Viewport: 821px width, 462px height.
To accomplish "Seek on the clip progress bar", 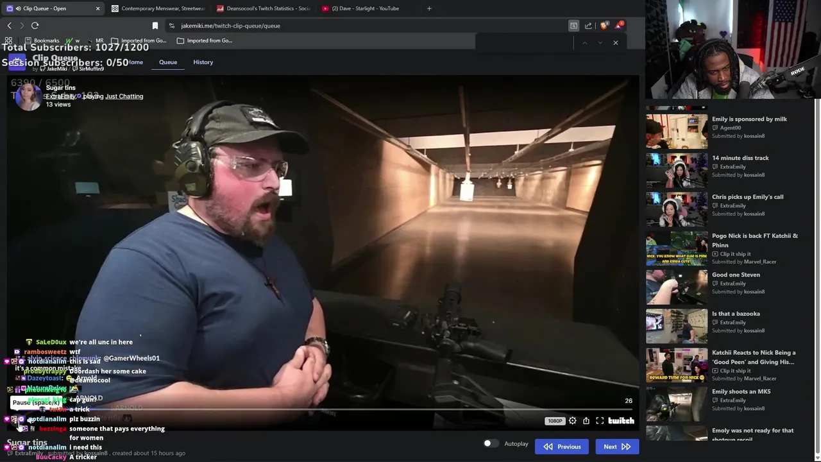I will point(324,409).
